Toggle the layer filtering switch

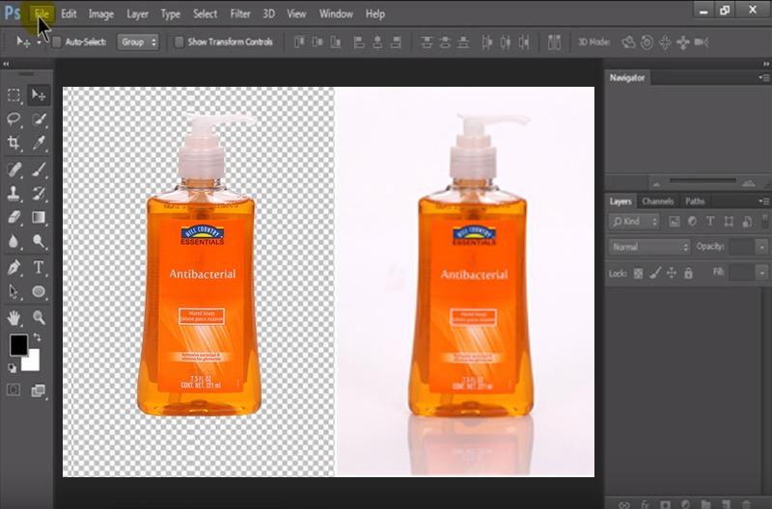(x=764, y=221)
